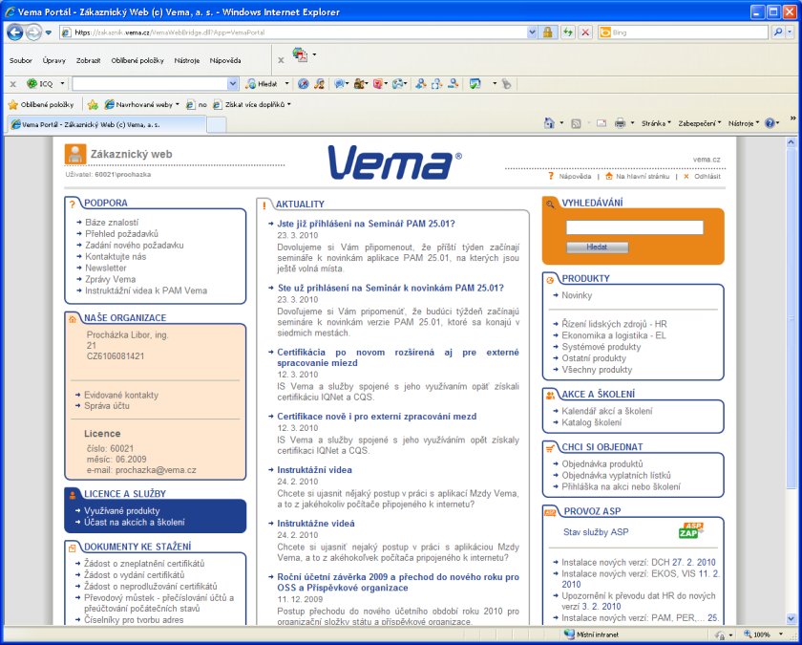802x645 pixels.
Task: Click the blue compass icon in ICQ toolbar
Action: [304, 83]
